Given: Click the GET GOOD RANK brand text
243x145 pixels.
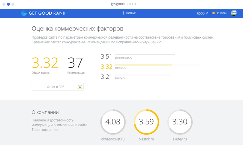Looking at the screenshot, I should (x=47, y=13).
